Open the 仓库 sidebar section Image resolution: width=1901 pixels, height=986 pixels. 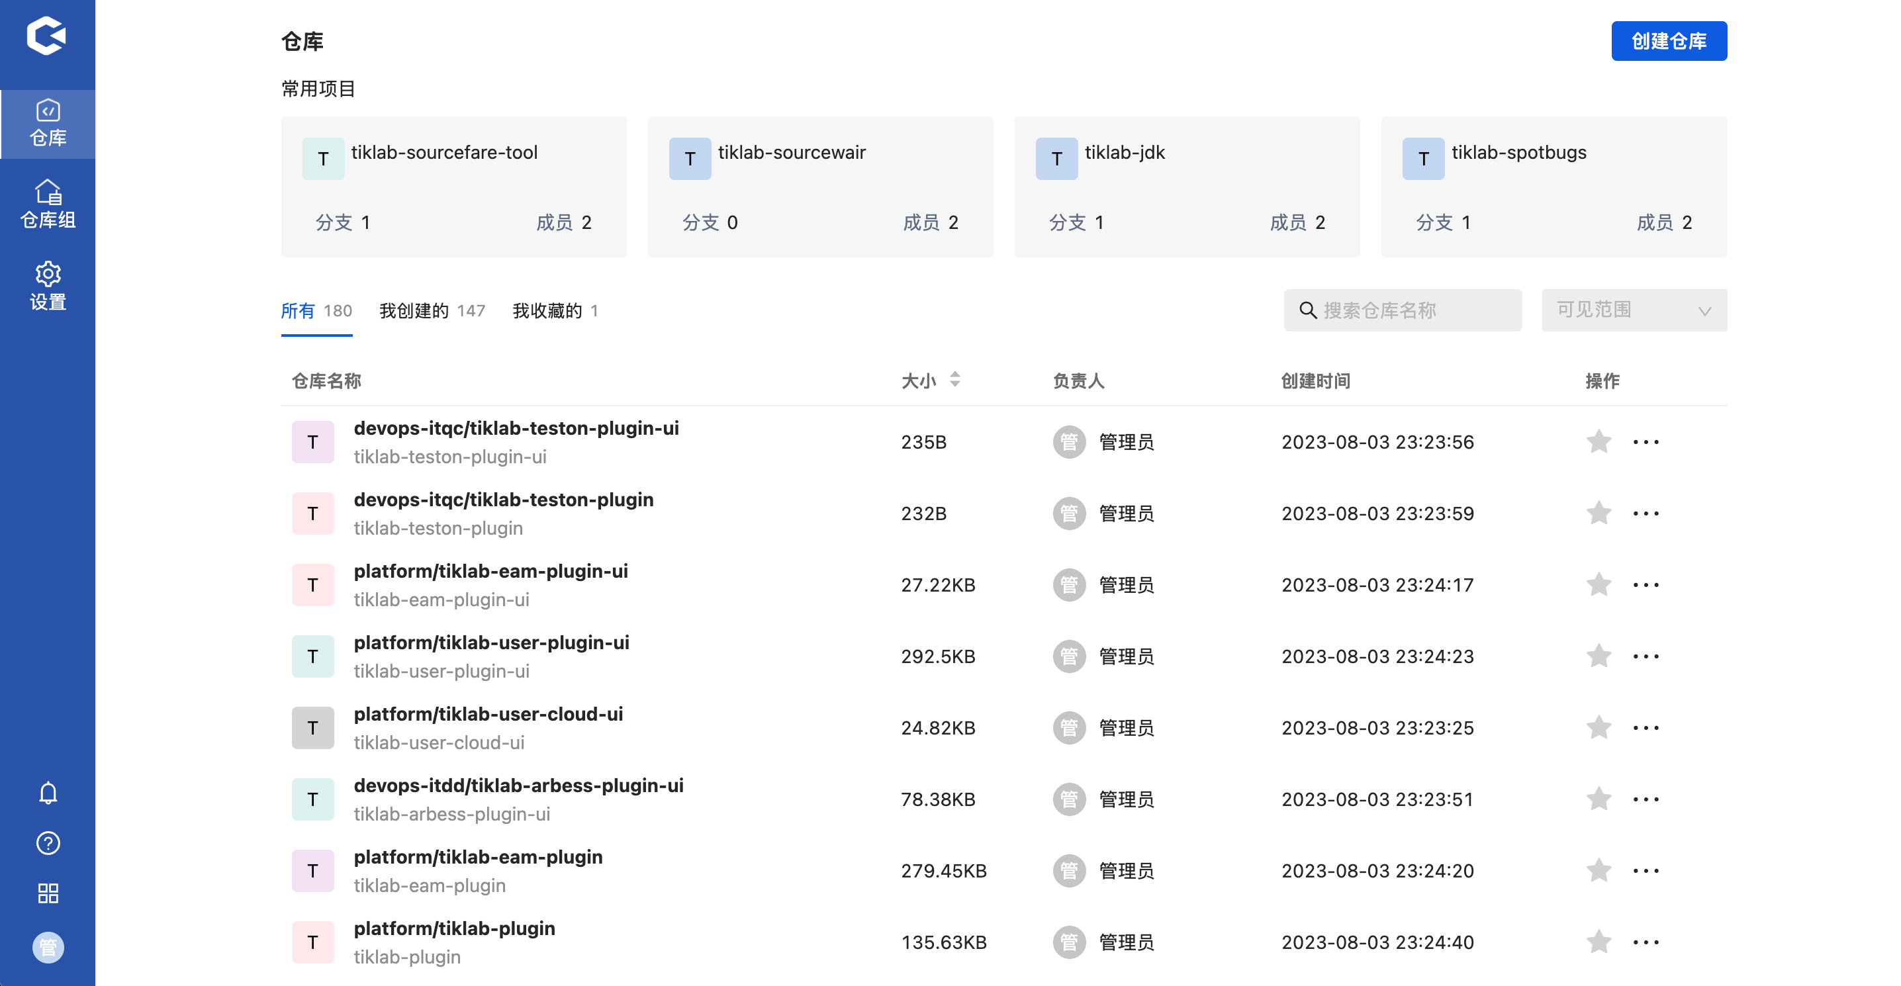[48, 123]
